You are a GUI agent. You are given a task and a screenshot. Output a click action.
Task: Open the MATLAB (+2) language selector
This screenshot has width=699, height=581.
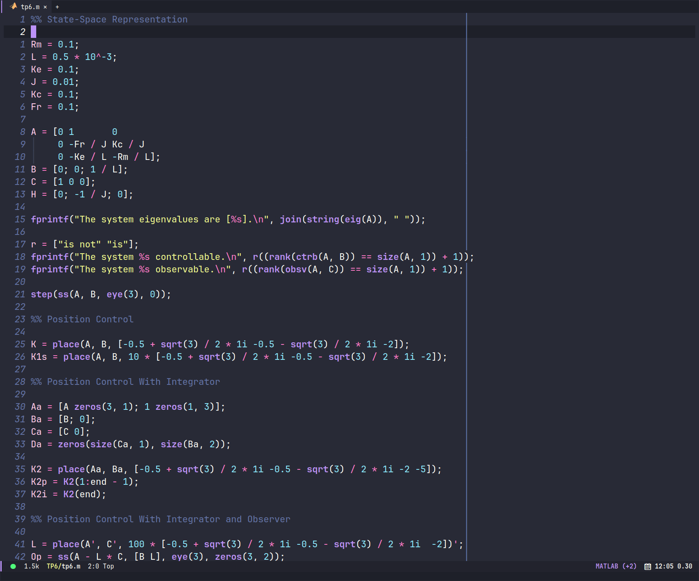pyautogui.click(x=616, y=566)
